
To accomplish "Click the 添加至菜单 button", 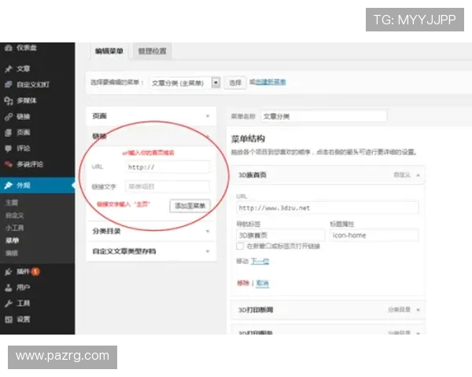I will (190, 206).
